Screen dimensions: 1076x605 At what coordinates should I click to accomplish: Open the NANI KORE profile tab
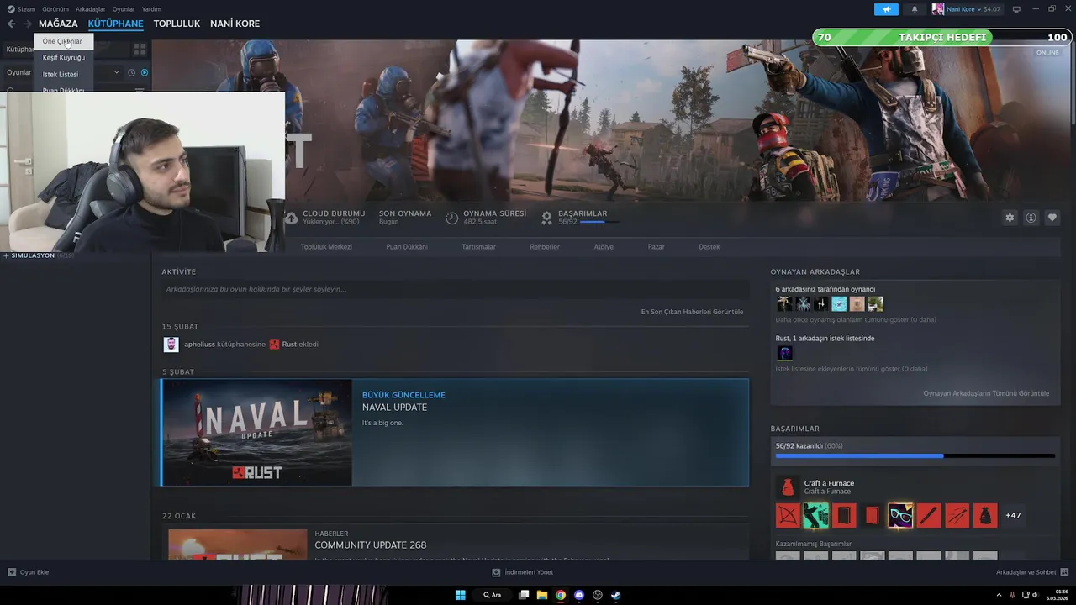pyautogui.click(x=235, y=24)
